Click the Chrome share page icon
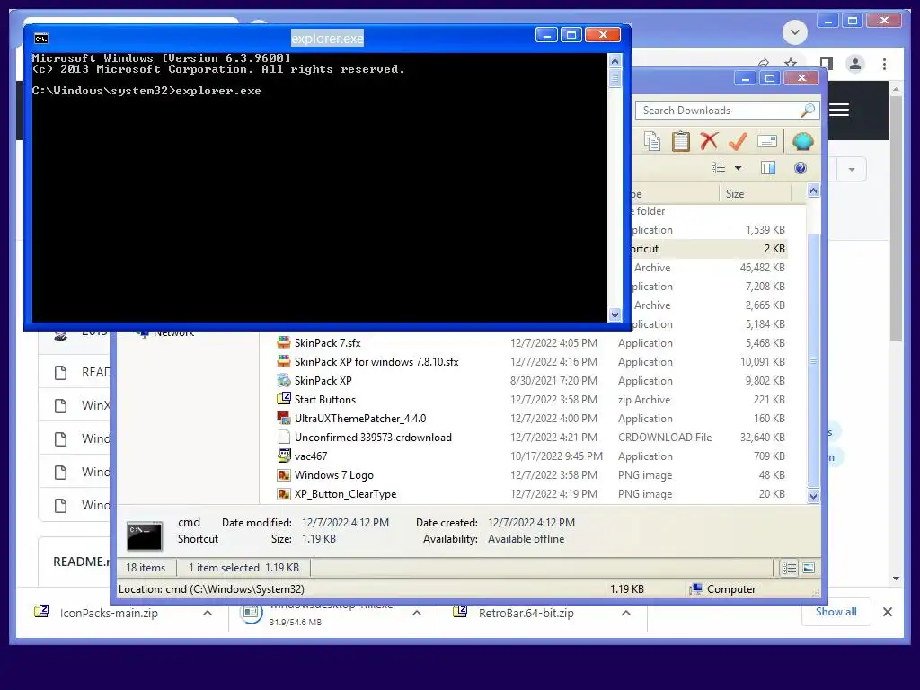The image size is (920, 690). pos(762,63)
